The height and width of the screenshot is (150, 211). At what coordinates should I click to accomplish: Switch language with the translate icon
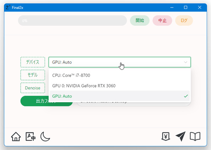tap(30, 136)
